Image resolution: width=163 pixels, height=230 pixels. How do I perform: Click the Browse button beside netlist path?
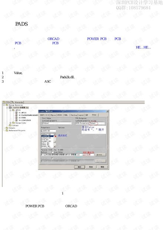[x=100, y=155]
